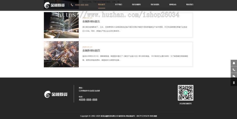237x119 pixels.
Task: Open the 关于我们 menu item
Action: coord(118,4)
